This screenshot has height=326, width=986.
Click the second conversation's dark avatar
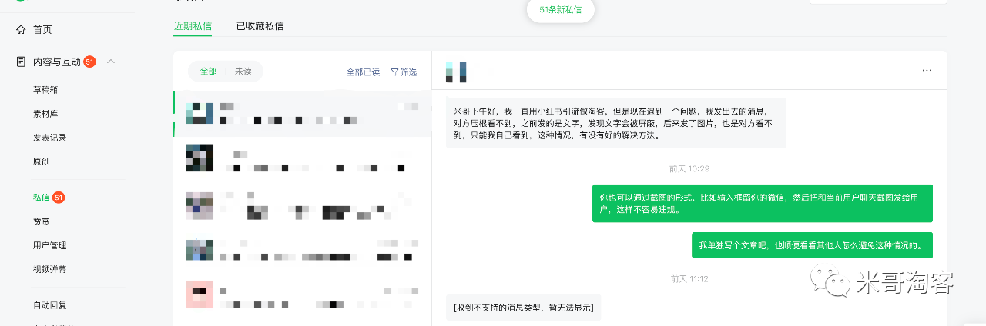click(199, 158)
